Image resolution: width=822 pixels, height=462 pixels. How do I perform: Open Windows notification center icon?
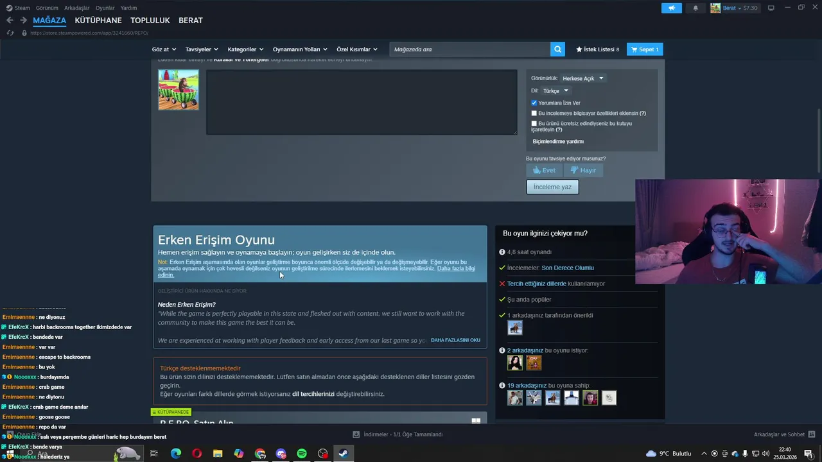[808, 454]
